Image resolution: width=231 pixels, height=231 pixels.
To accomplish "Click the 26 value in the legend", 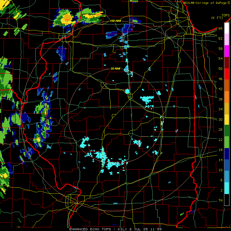I will [220, 130].
